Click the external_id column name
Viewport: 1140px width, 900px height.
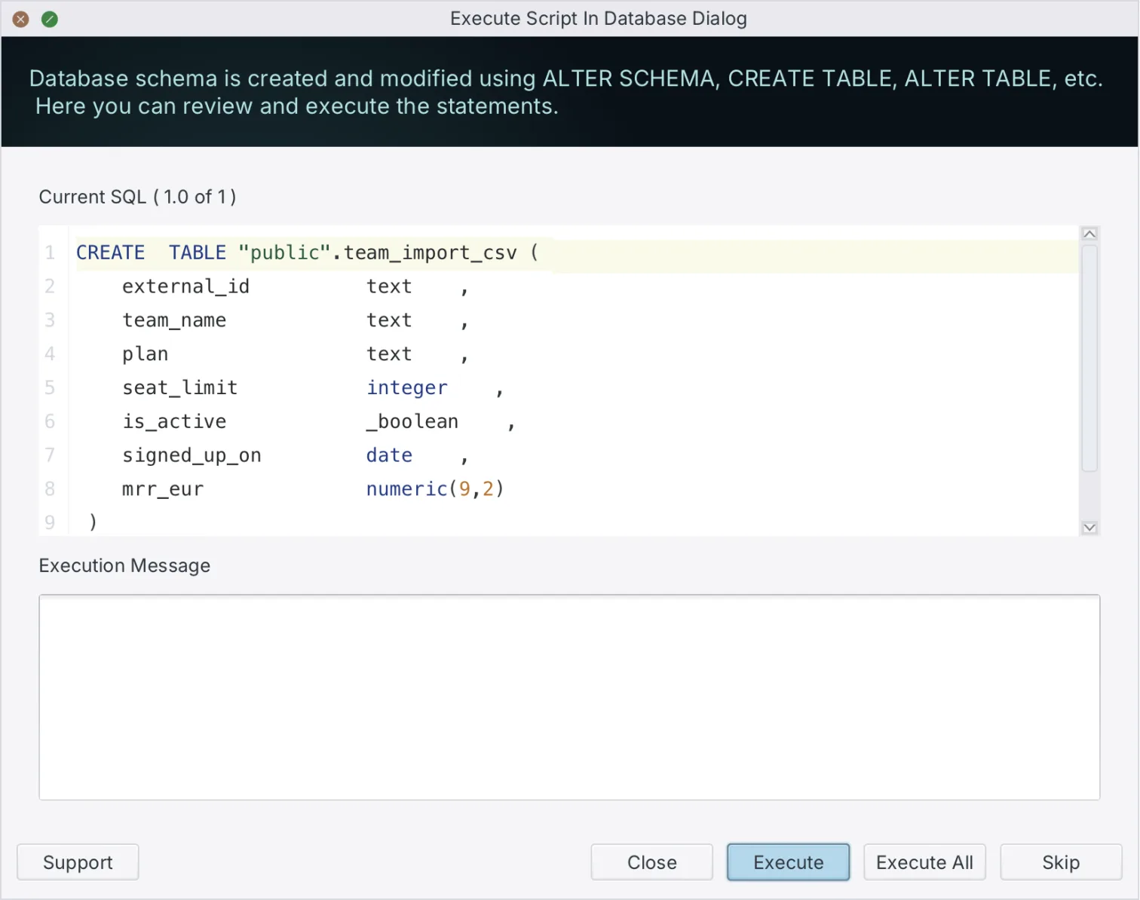pos(185,286)
